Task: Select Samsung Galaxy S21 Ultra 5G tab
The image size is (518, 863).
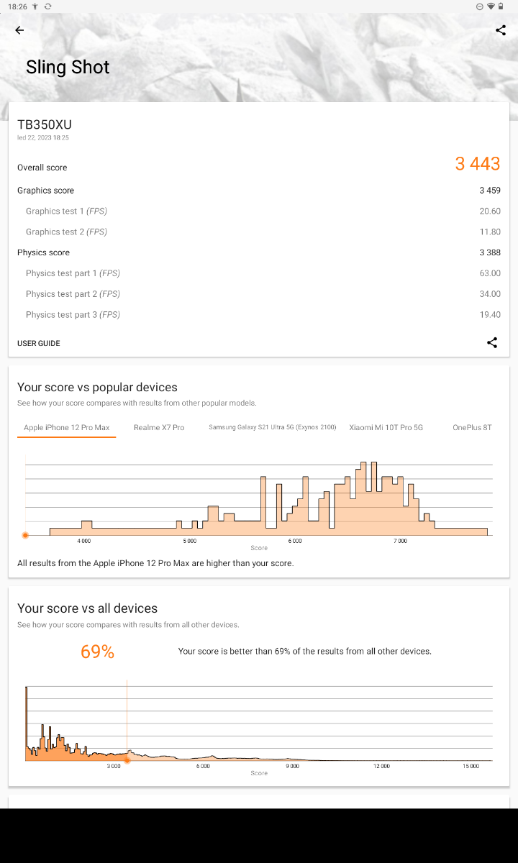Action: 273,427
